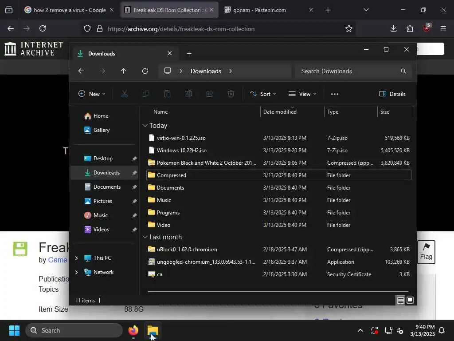Image resolution: width=454 pixels, height=341 pixels.
Task: Open the Sort dropdown menu
Action: pos(263,94)
